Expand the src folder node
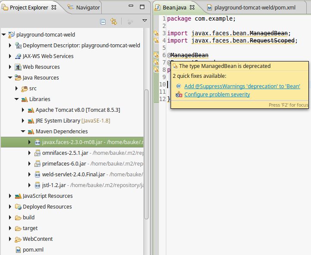The image size is (311, 255). 16,88
